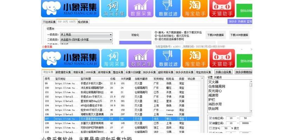
Task: Click the 小象采集 elephant logo in the top window
Action: tap(70, 8)
